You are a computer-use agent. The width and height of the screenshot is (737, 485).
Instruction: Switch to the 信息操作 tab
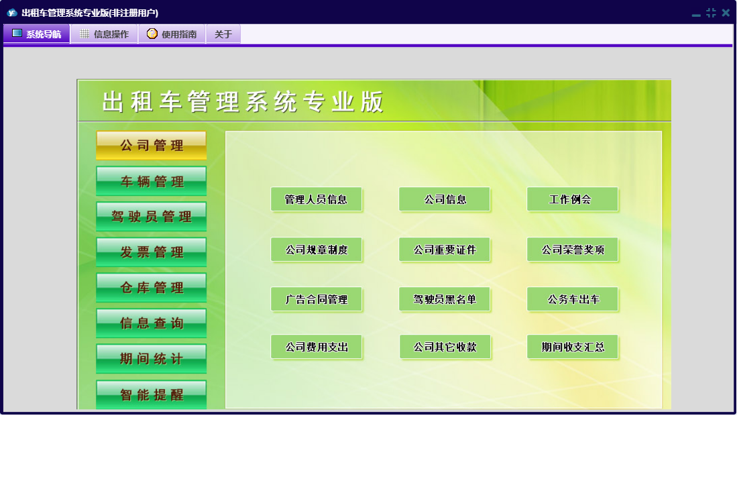[x=105, y=34]
